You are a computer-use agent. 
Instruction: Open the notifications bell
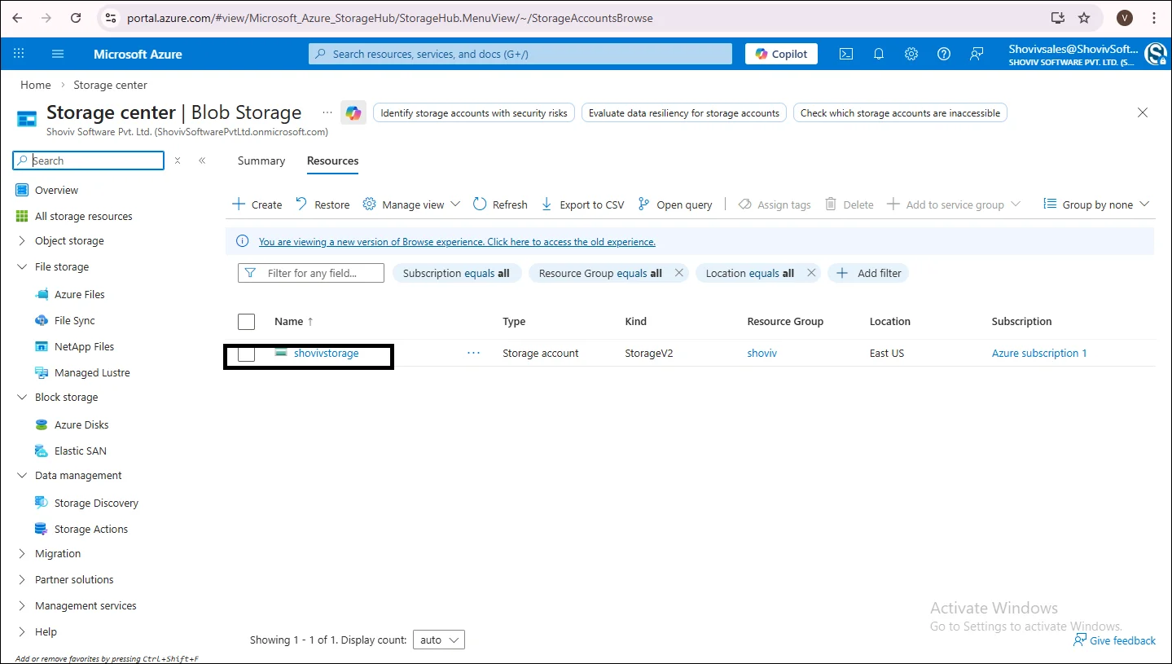[x=879, y=54]
